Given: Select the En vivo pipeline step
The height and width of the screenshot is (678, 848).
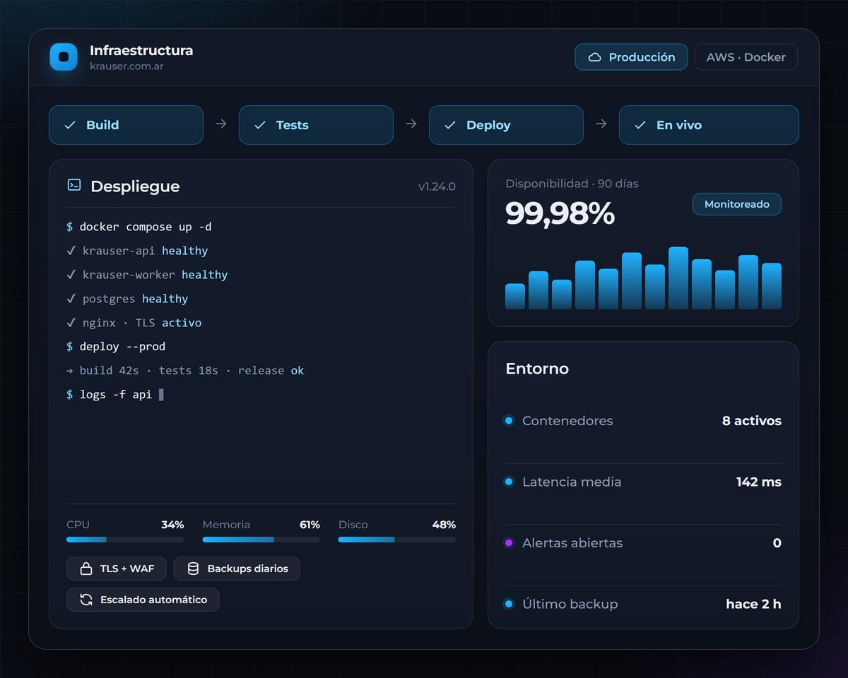Looking at the screenshot, I should pos(709,125).
